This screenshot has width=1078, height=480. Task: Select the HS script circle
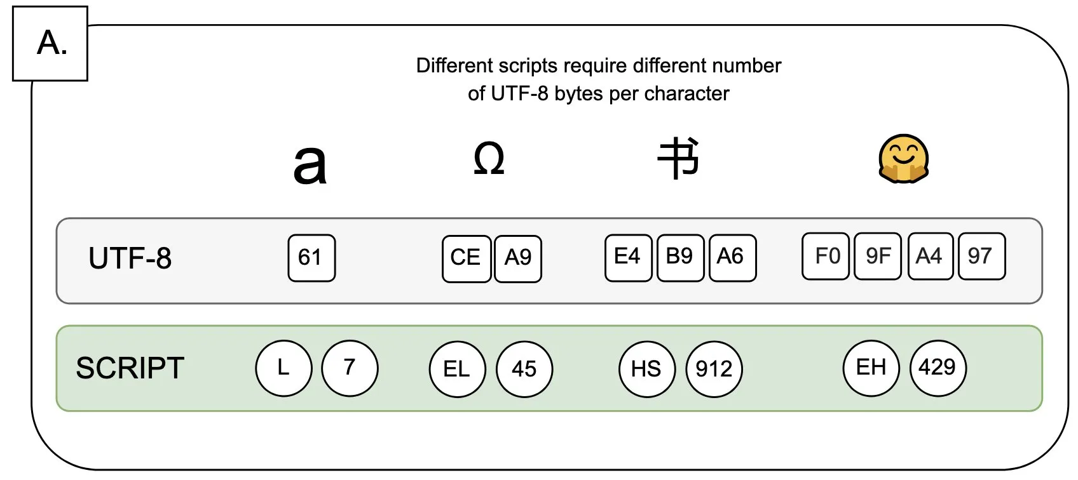pyautogui.click(x=647, y=370)
